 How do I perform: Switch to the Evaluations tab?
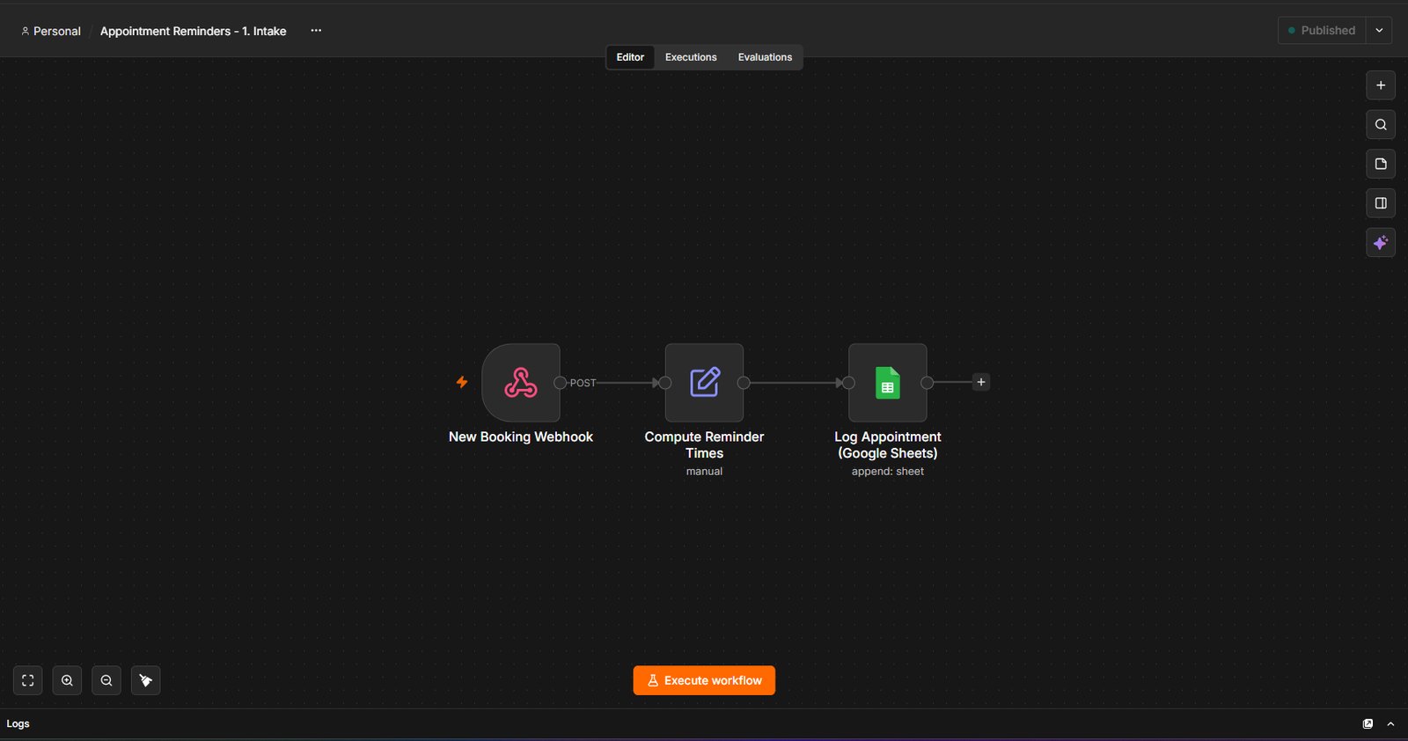pos(765,57)
